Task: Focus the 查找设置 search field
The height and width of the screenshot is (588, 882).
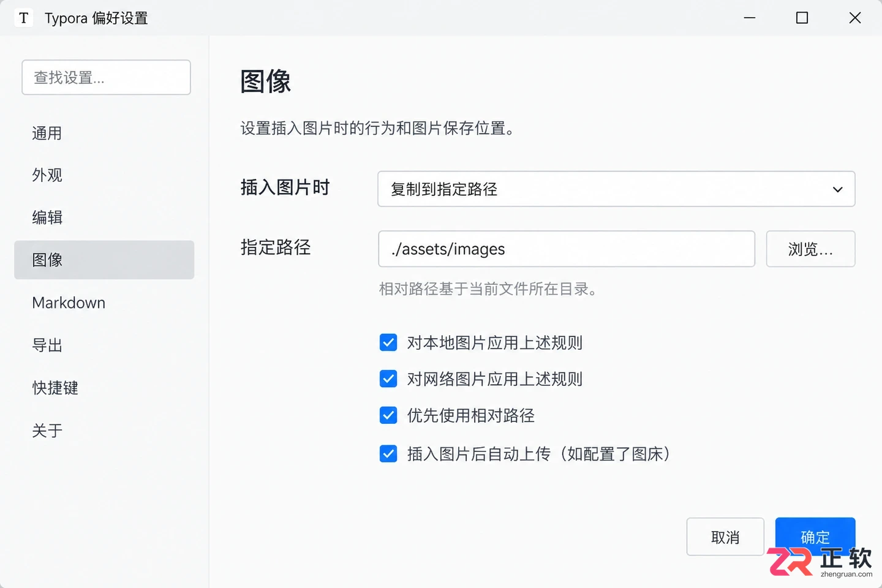Action: 106,77
